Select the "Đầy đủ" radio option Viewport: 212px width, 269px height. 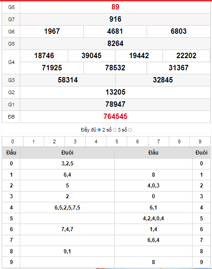99,130
